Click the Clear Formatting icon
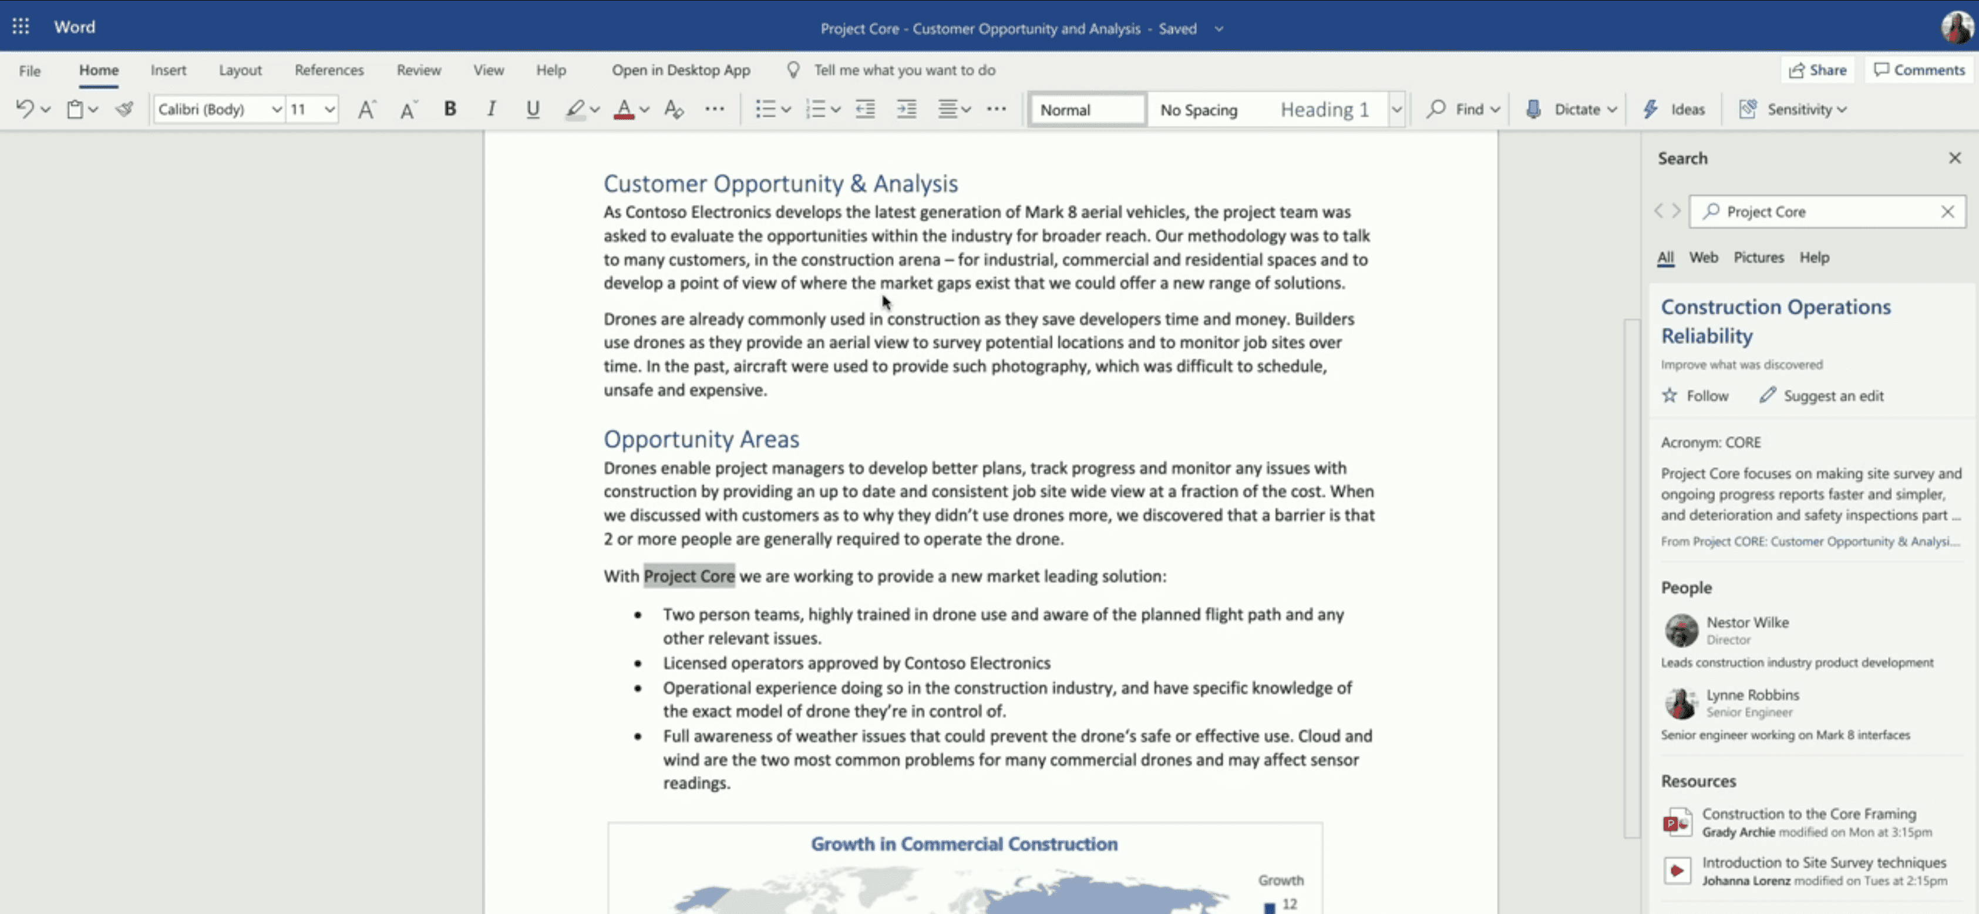Image resolution: width=1979 pixels, height=914 pixels. [674, 109]
